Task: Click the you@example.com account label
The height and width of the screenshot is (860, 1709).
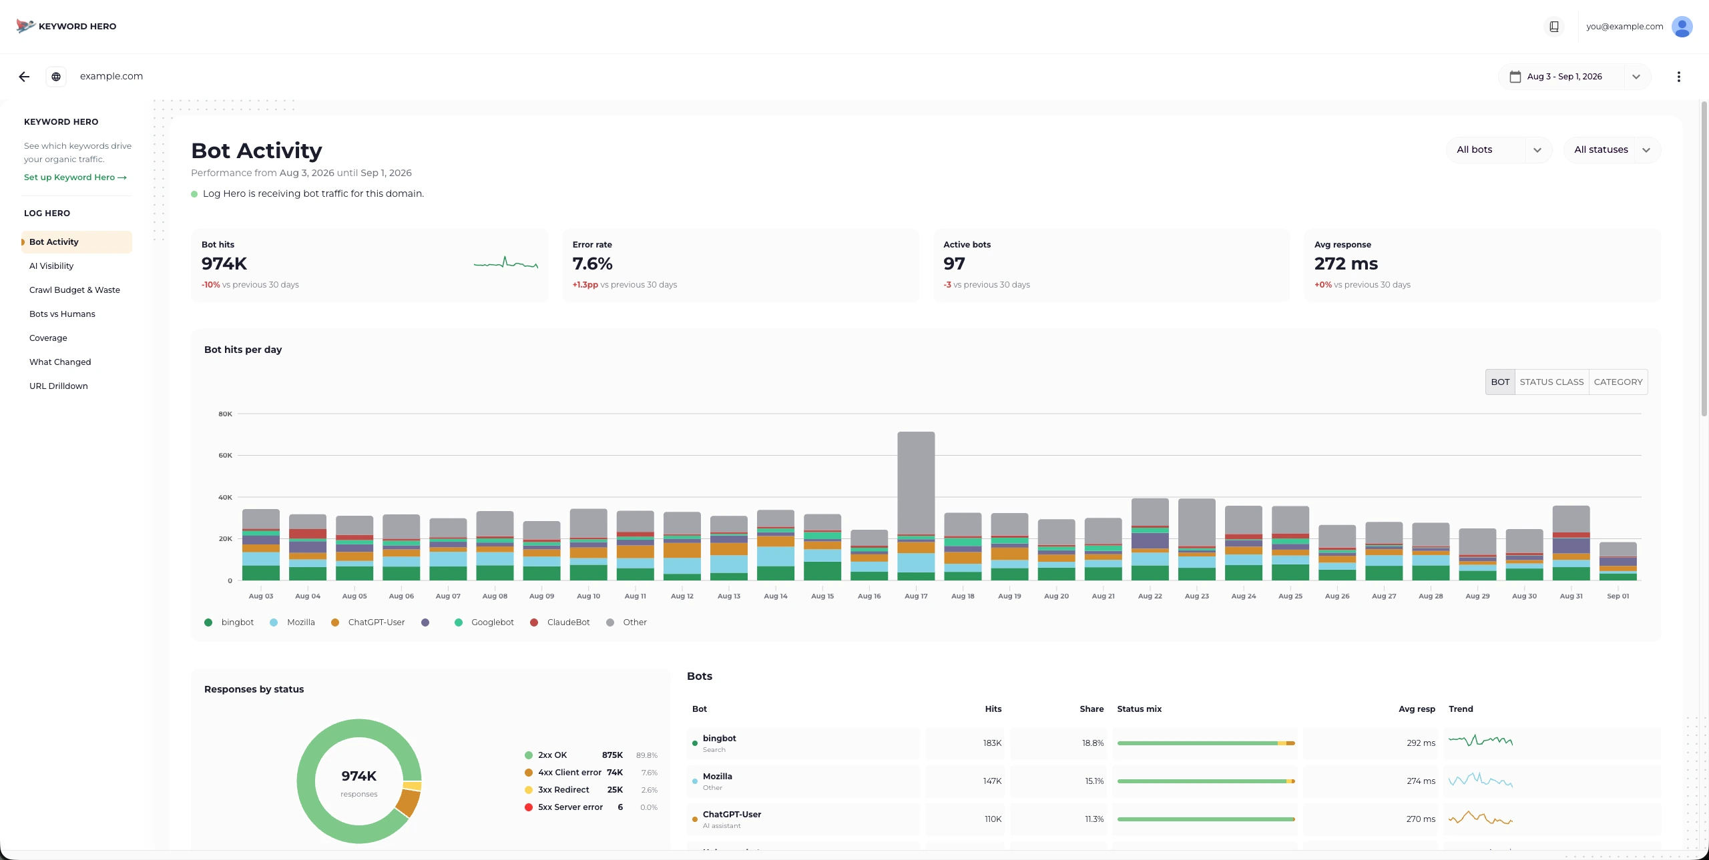Action: pyautogui.click(x=1624, y=27)
